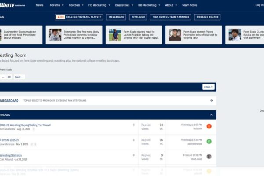Open the Trimmings James Franklin article thumbnail
This screenshot has width=264, height=176.
point(55,35)
